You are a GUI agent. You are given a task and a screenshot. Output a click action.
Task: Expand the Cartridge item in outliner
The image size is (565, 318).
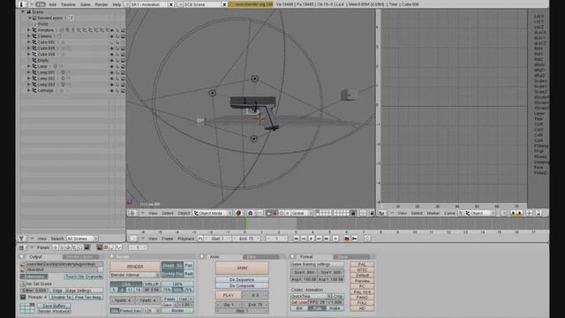[x=29, y=90]
